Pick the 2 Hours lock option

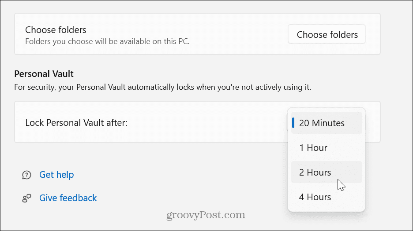point(327,172)
